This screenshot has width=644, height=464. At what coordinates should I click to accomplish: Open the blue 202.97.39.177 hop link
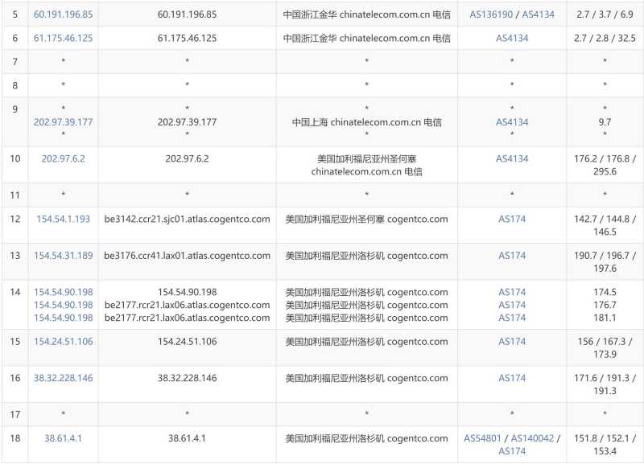(63, 122)
